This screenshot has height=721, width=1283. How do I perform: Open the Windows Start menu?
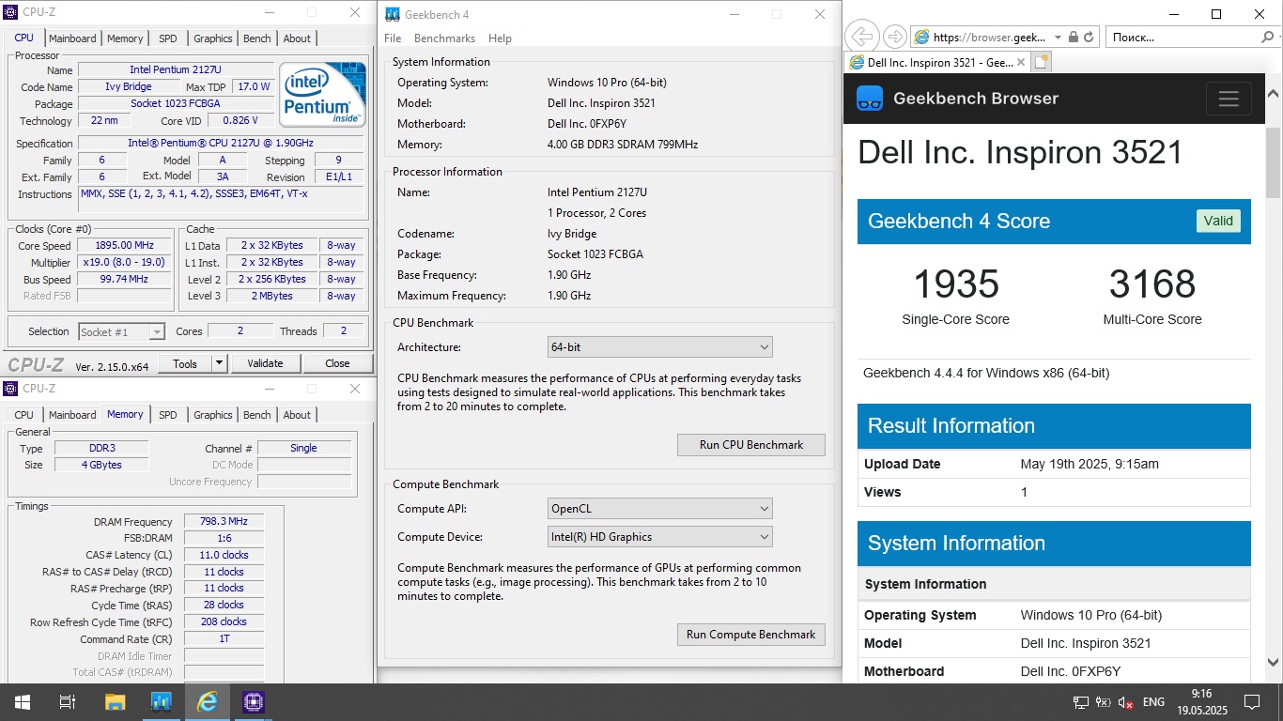(x=23, y=702)
